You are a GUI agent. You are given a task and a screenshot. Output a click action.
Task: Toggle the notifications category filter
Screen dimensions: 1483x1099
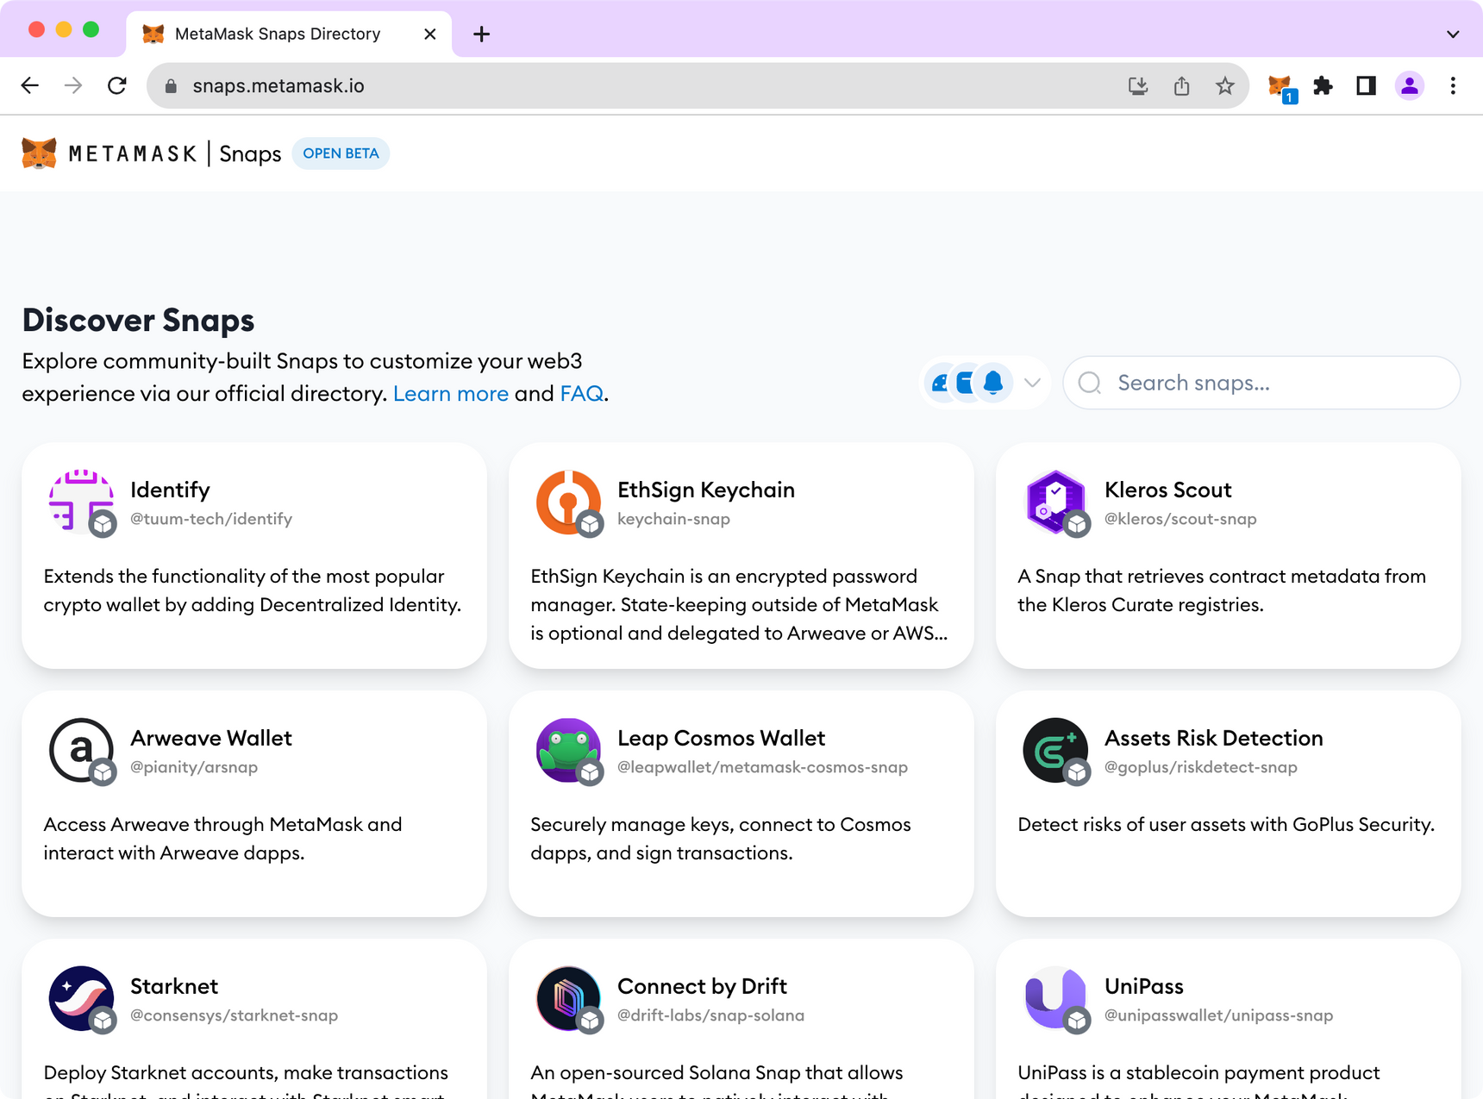[x=994, y=383]
